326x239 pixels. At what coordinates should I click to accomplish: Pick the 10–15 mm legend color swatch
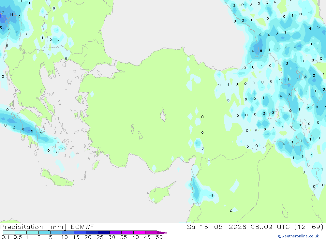click(x=68, y=232)
